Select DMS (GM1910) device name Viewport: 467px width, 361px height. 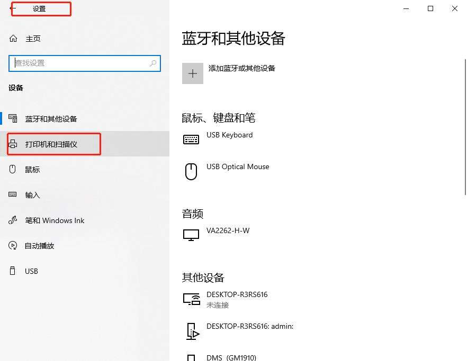[231, 357]
